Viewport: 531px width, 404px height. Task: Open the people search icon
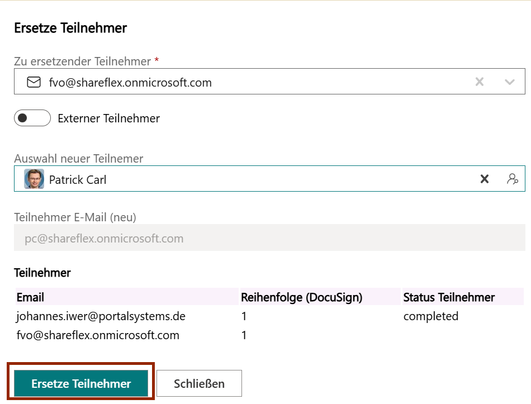[512, 179]
